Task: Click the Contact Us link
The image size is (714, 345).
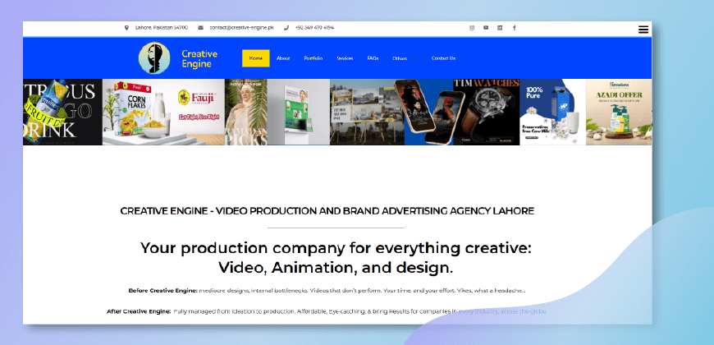Action: [443, 58]
